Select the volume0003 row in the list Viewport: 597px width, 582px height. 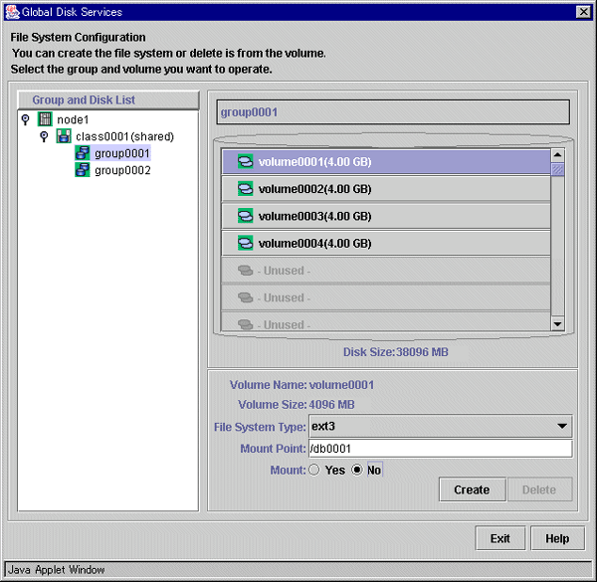[386, 216]
